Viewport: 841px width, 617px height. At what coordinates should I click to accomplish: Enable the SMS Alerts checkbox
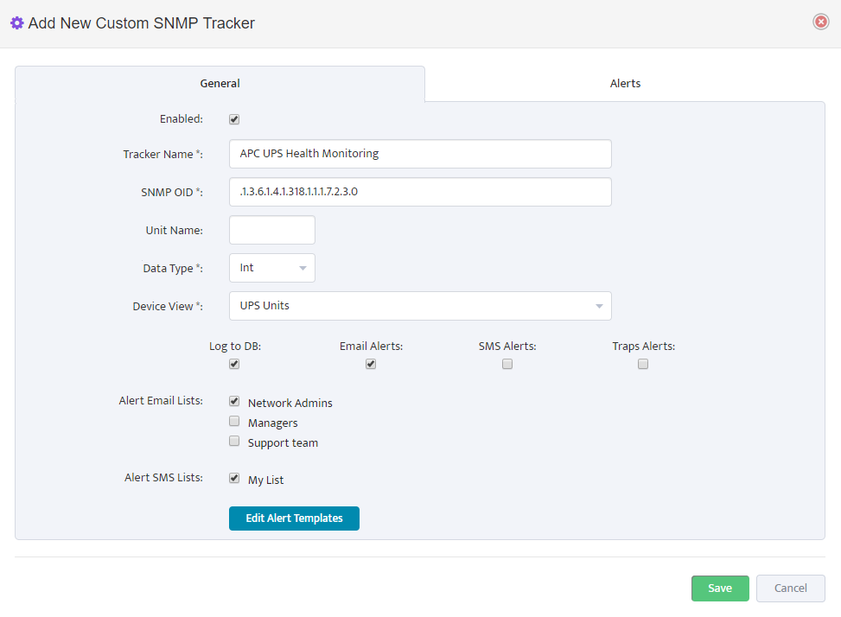pos(507,364)
